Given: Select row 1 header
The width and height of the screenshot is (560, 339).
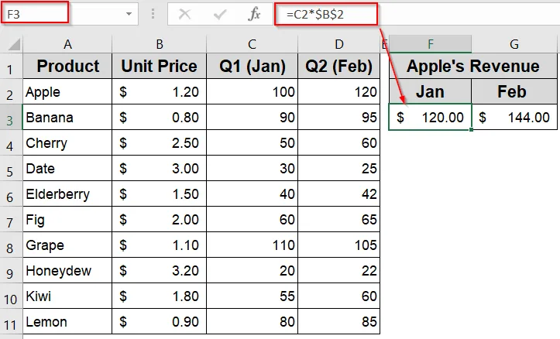Looking at the screenshot, I should coord(12,66).
